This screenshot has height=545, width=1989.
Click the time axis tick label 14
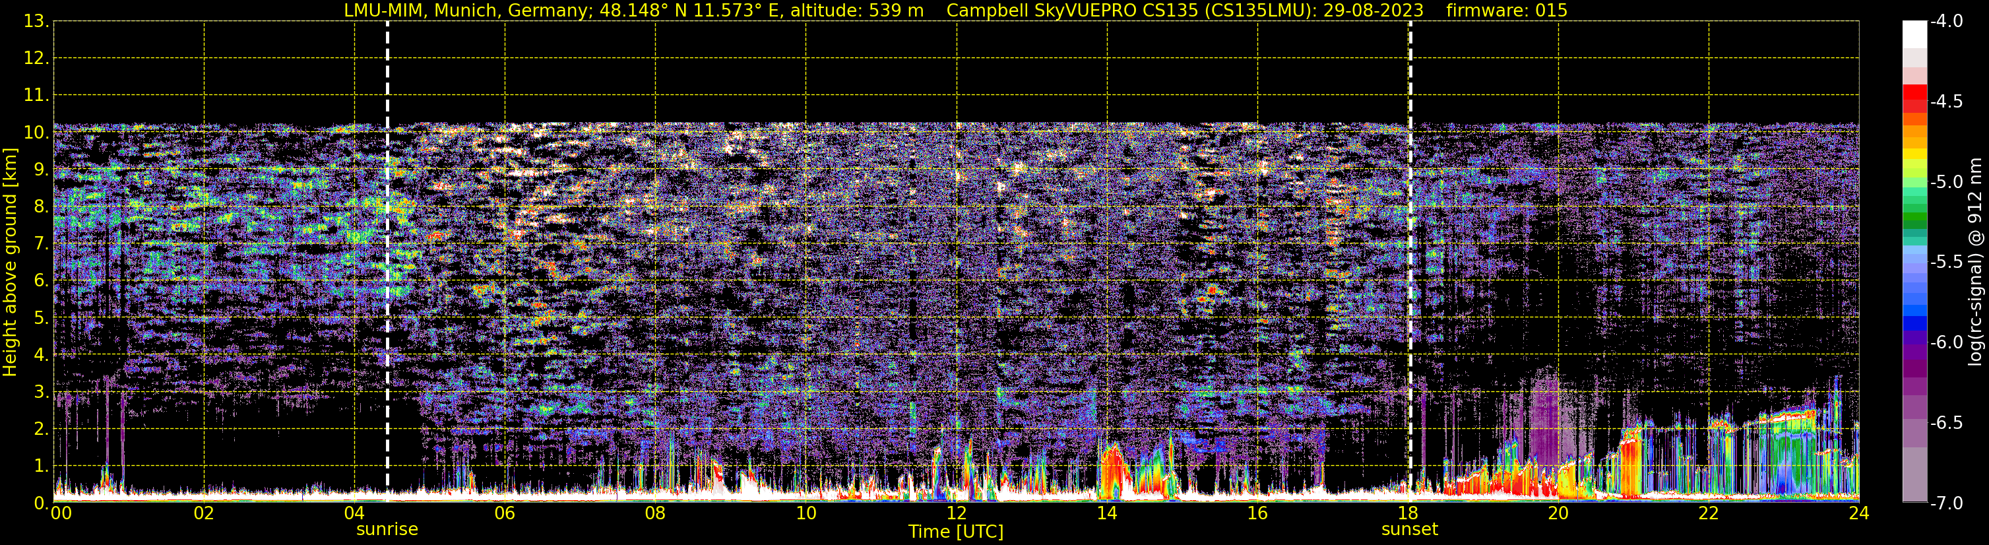point(1107,513)
